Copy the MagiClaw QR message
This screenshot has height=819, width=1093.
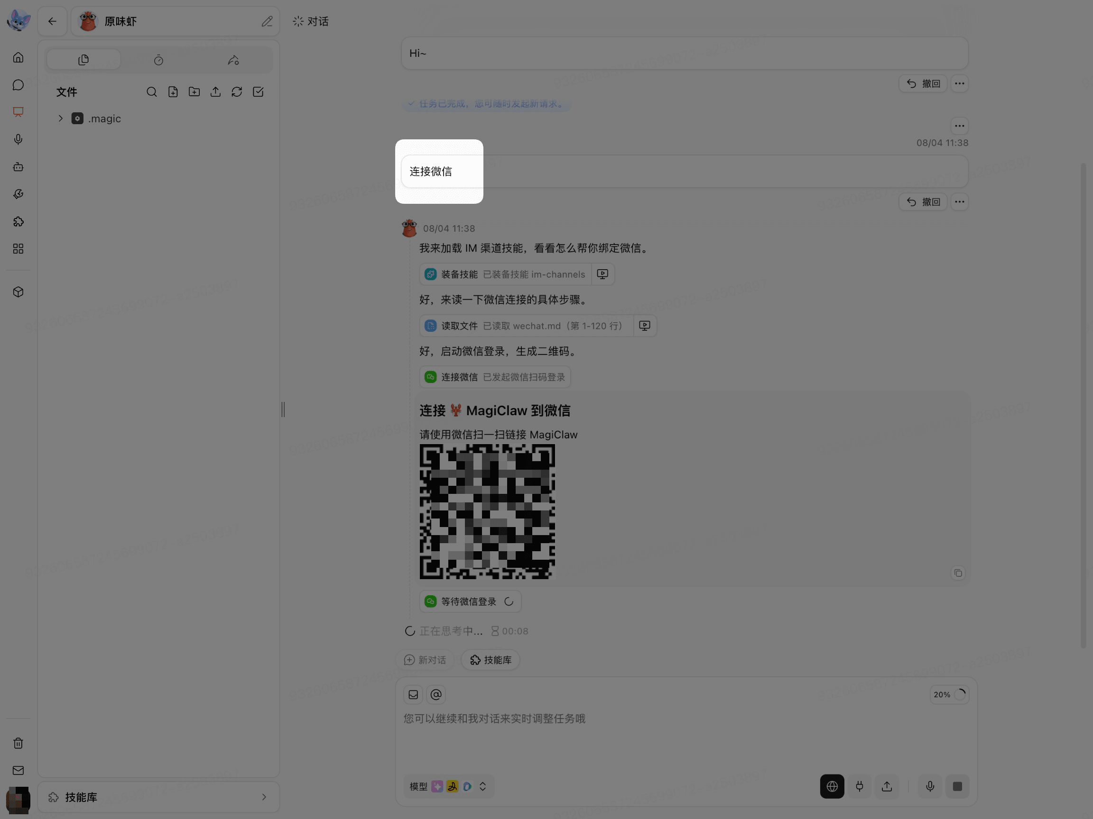click(958, 573)
